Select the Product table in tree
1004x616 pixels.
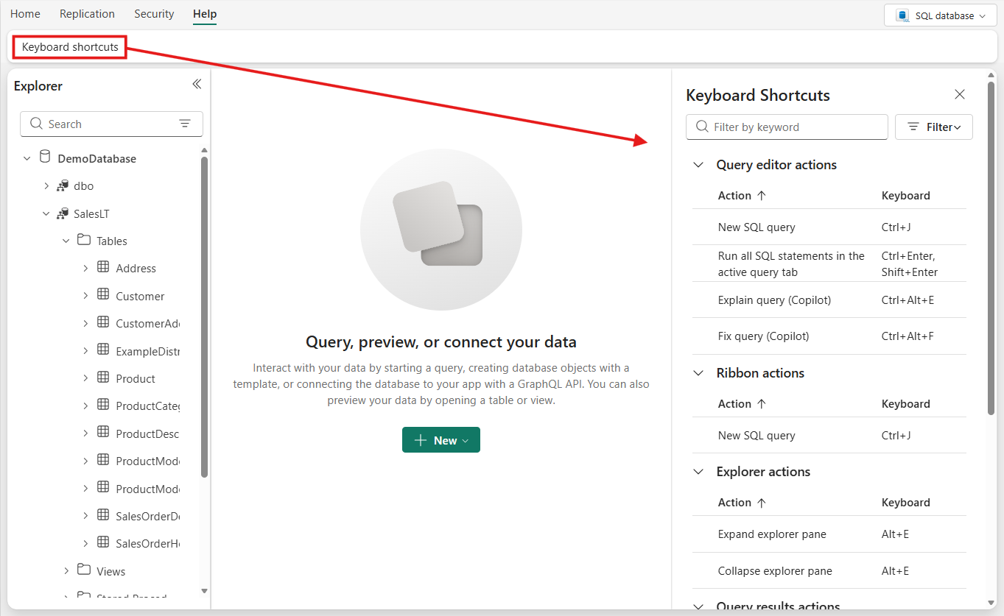(x=136, y=378)
